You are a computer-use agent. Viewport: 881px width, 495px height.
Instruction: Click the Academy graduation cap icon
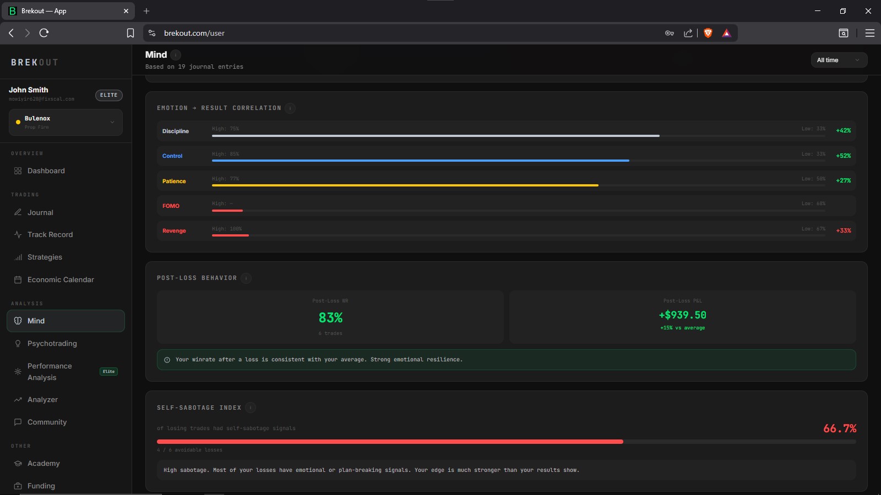point(18,464)
